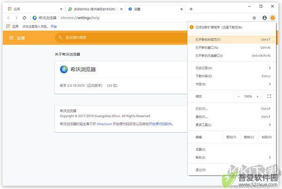Select 退出(X) to quit browser
Screen dimensions: 282x189
point(231,170)
